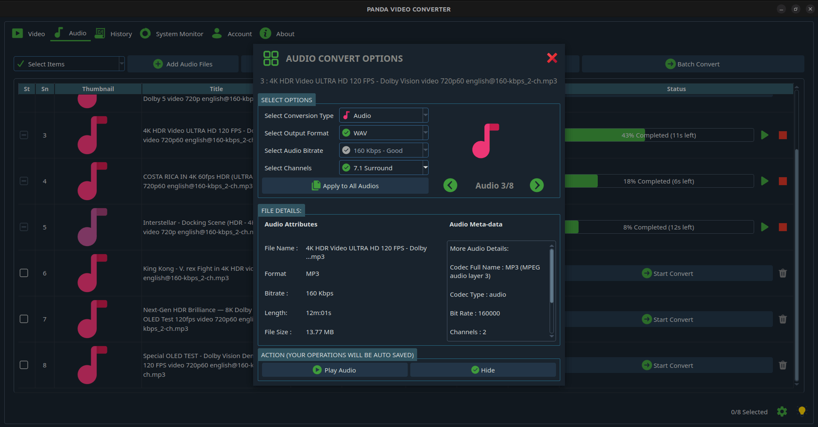
Task: Delete row 6 with trash icon
Action: click(783, 273)
